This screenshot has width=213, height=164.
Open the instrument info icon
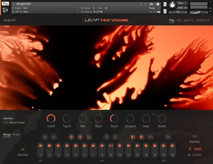[158, 4]
